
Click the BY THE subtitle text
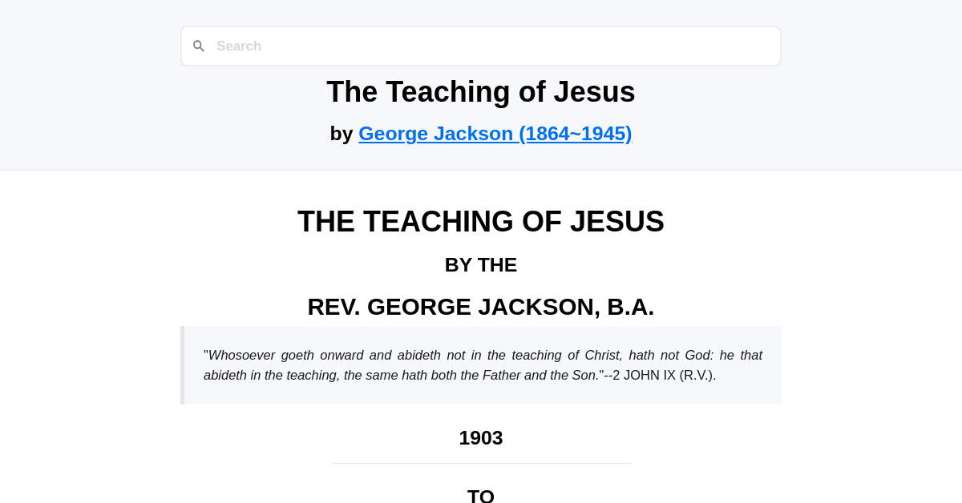[480, 264]
